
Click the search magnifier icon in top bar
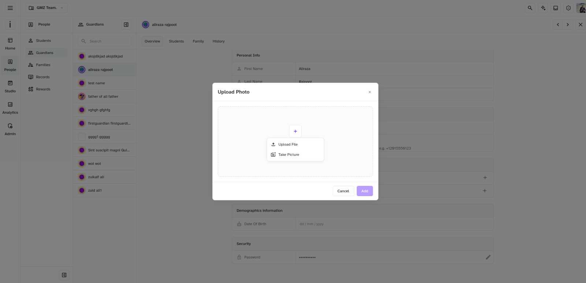tap(530, 8)
